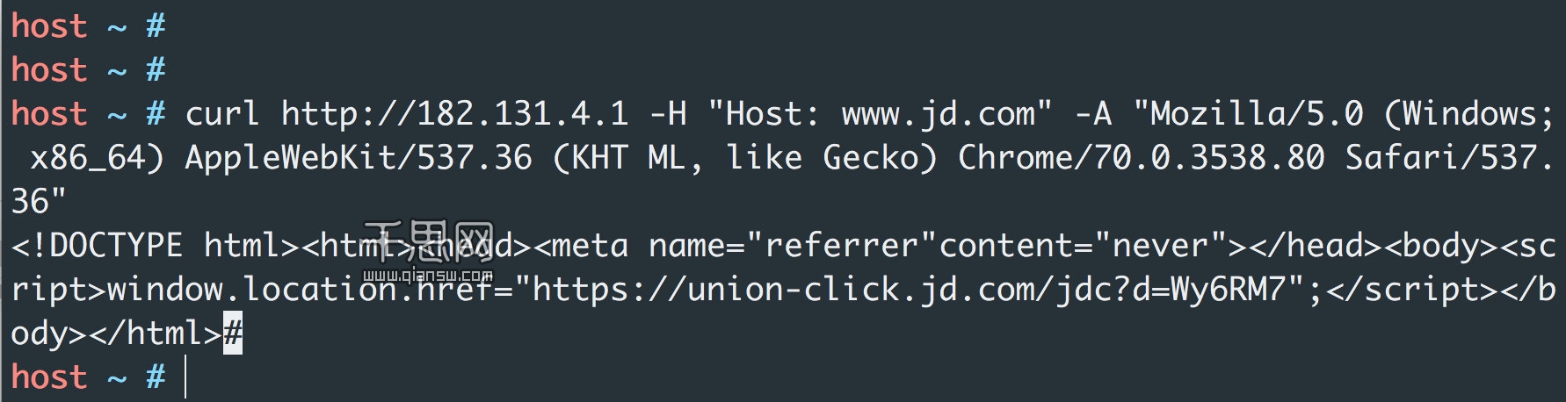Image resolution: width=1566 pixels, height=402 pixels.
Task: Click the bottom "host" prompt label
Action: (x=49, y=377)
